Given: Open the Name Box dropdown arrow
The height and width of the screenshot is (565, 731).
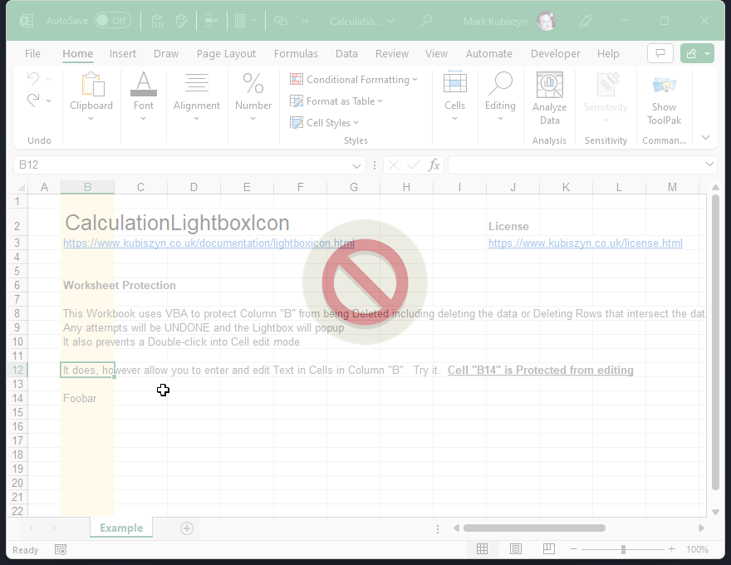Looking at the screenshot, I should 357,165.
